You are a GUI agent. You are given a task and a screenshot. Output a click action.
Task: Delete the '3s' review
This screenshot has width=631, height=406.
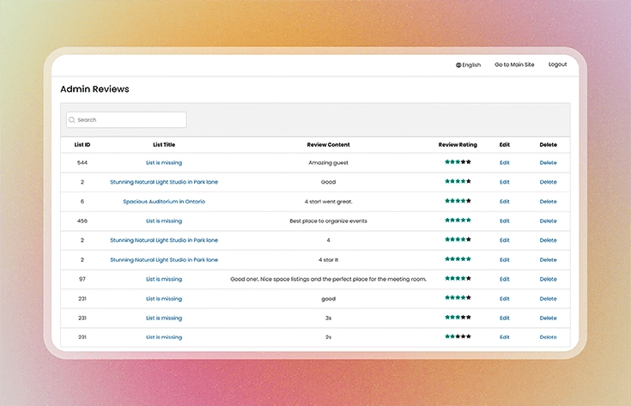[x=548, y=318]
